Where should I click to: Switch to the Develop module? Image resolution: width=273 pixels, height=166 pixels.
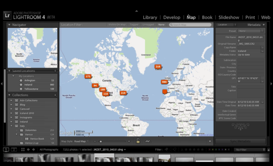click(x=172, y=17)
